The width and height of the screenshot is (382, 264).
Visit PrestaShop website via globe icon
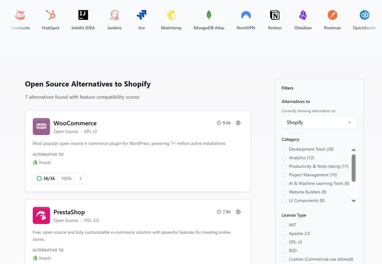[x=238, y=212]
